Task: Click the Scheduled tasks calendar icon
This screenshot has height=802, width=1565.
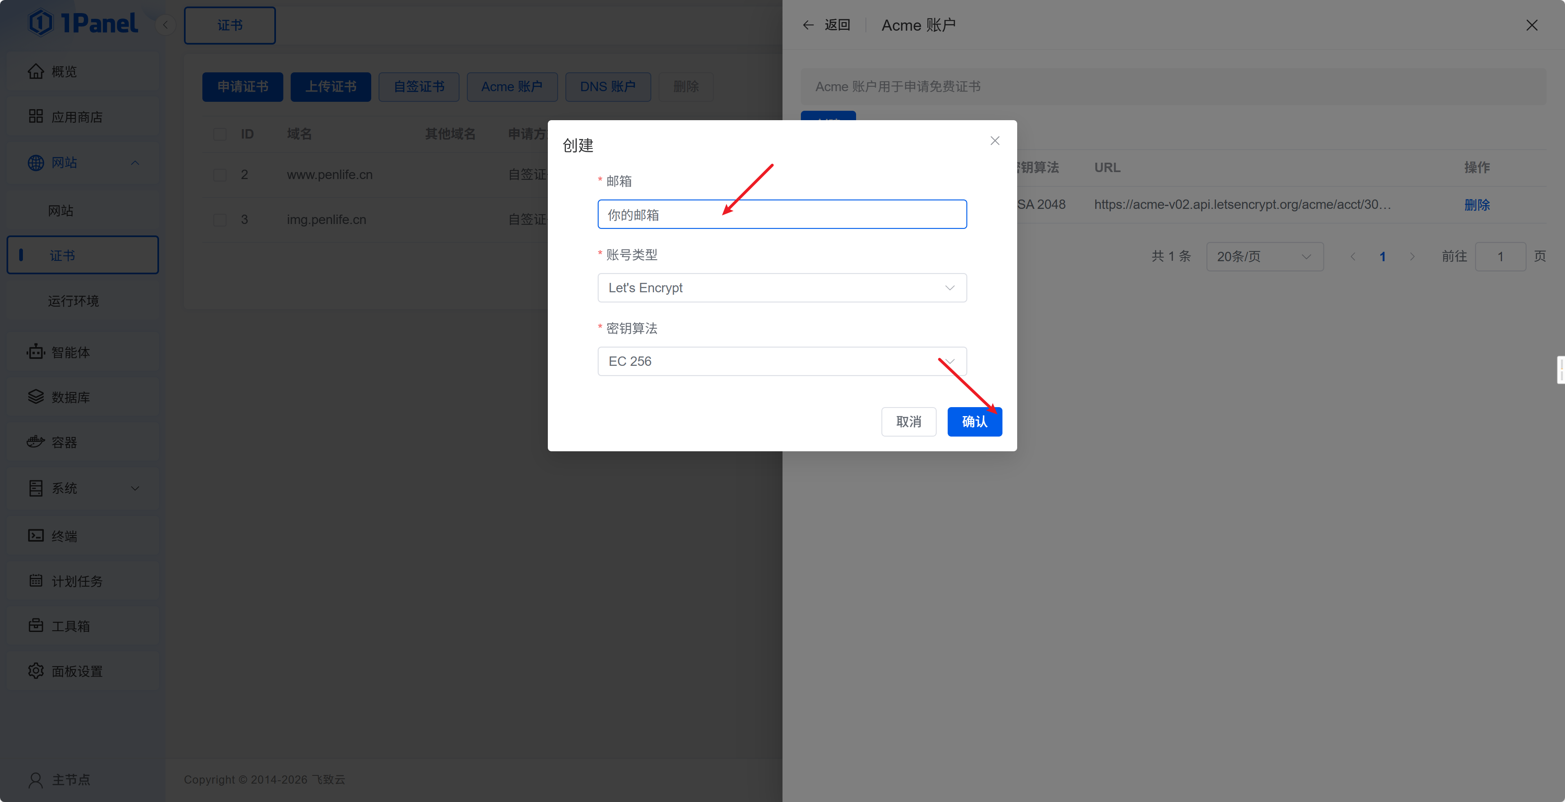Action: (36, 581)
